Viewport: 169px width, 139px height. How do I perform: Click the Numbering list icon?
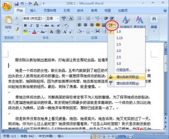pos(89,19)
